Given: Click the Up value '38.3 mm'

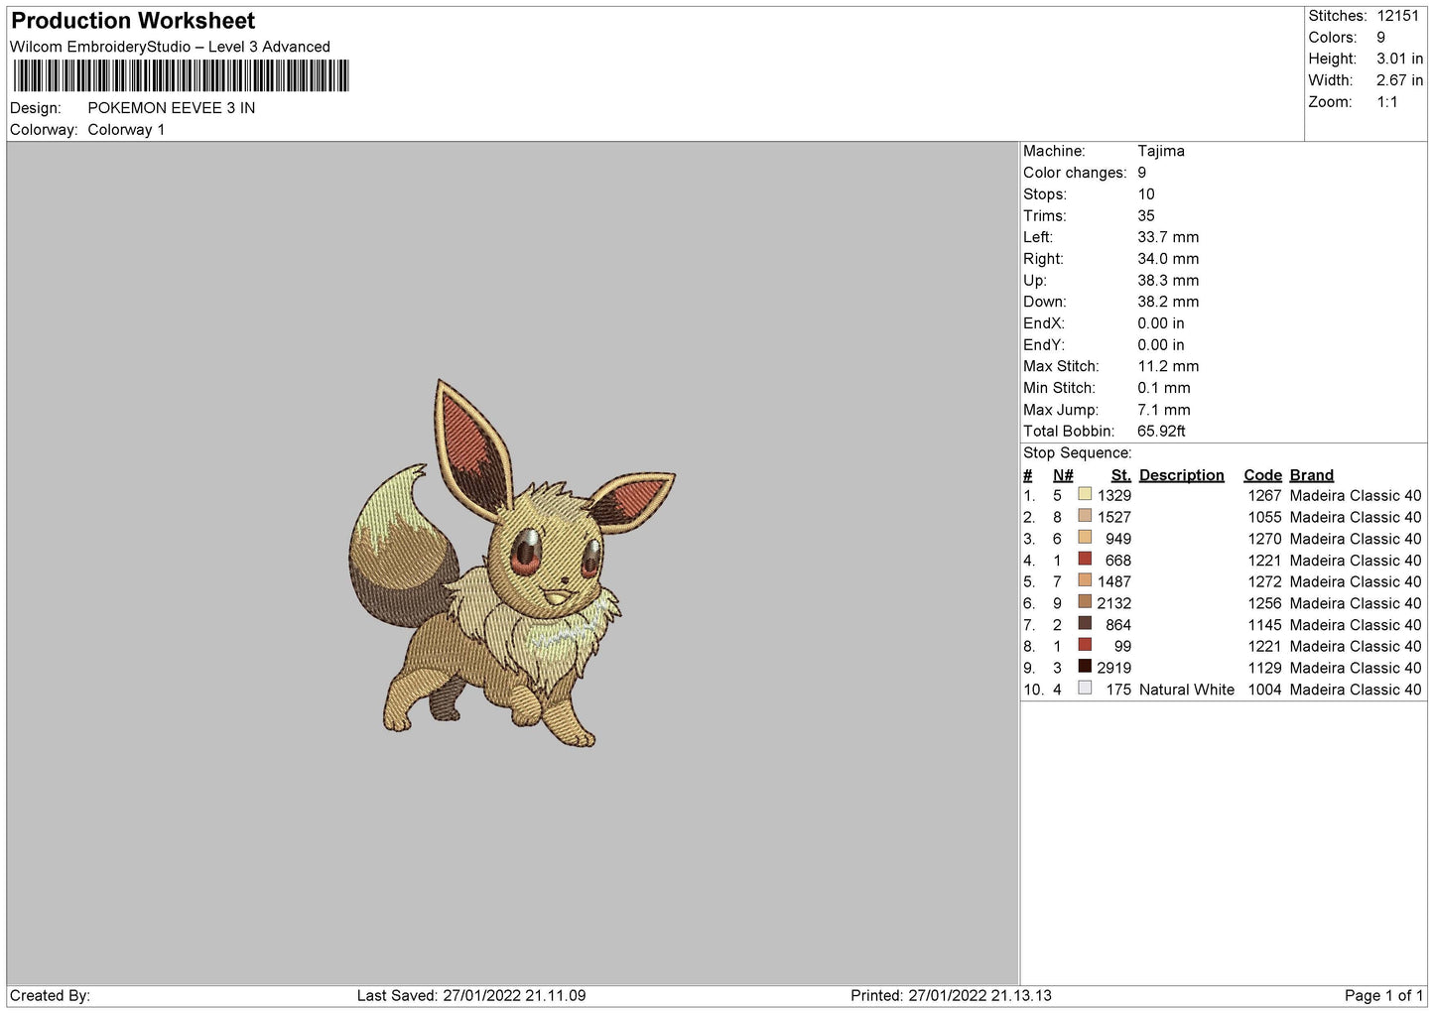Looking at the screenshot, I should pos(1168,281).
